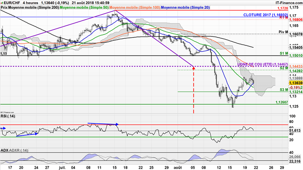The width and height of the screenshot is (303, 170).
Task: Click the yellow current price tag '1,13639'
Action: [x=296, y=83]
